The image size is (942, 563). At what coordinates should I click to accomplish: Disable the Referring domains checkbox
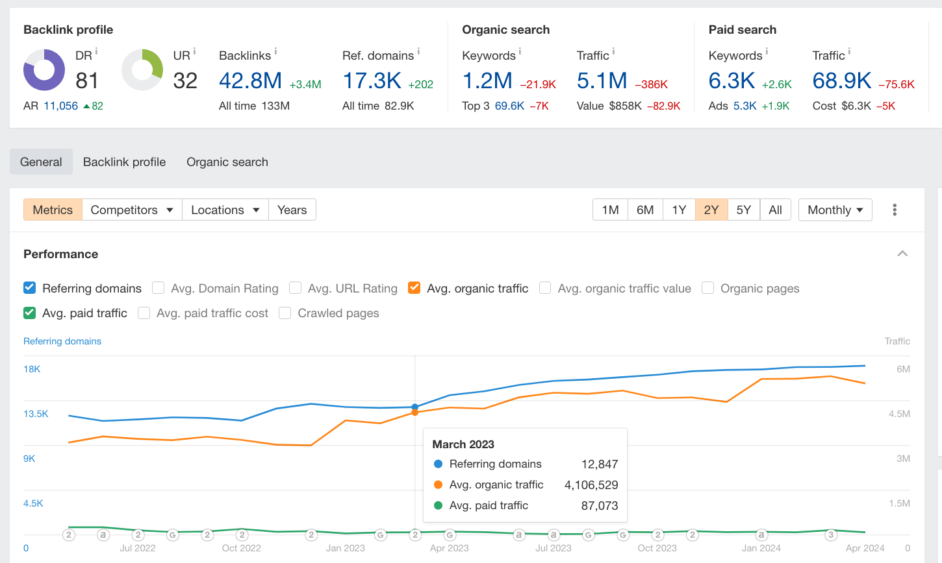point(29,288)
